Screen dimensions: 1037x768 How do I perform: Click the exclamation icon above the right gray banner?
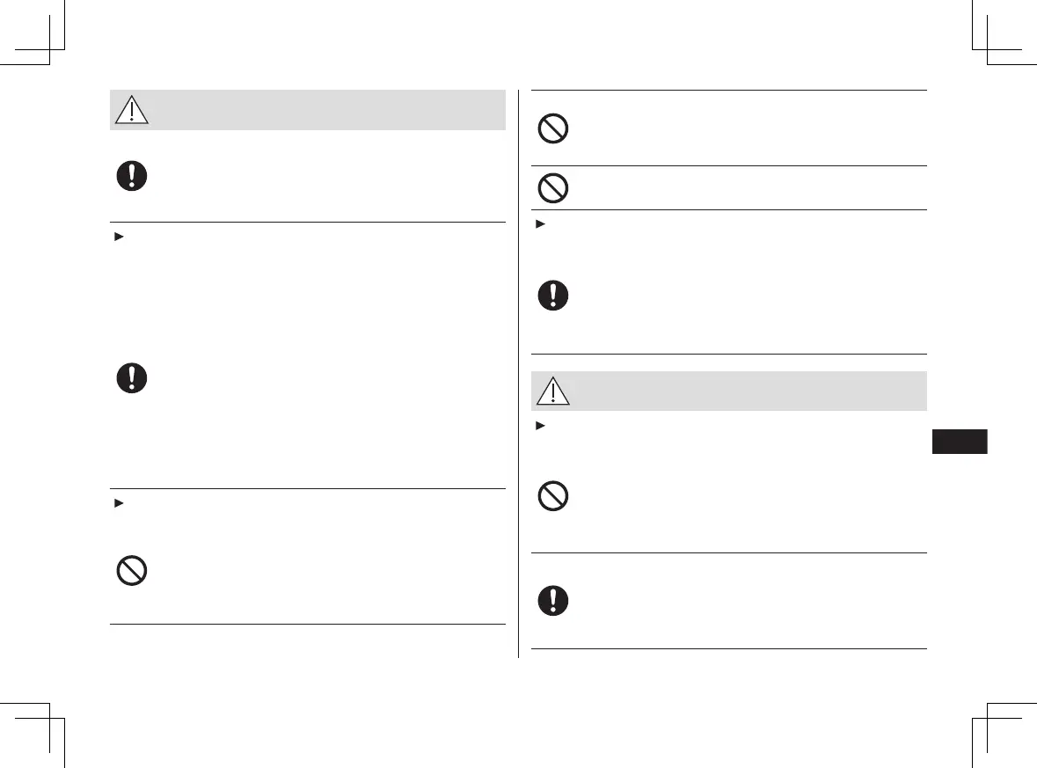tap(553, 295)
